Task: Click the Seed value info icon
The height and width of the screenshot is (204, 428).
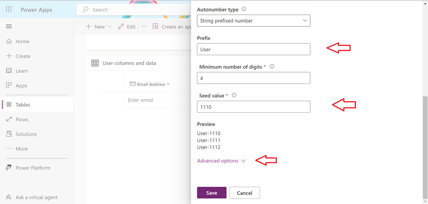Action: (234, 96)
